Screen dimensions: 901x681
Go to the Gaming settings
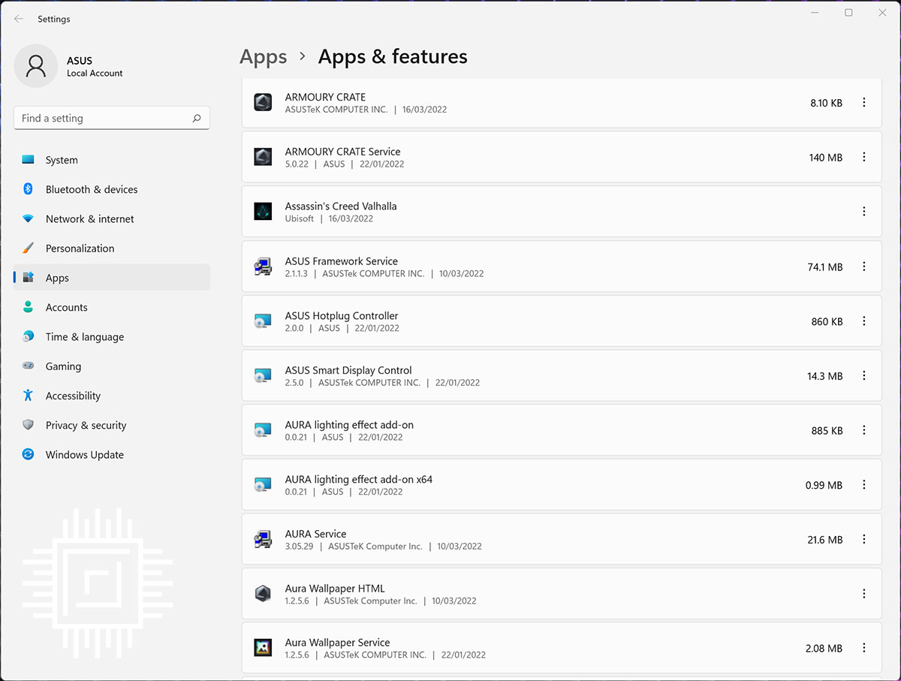pos(112,366)
